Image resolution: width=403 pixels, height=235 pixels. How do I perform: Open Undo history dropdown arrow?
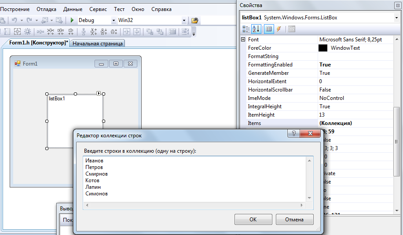pos(22,20)
